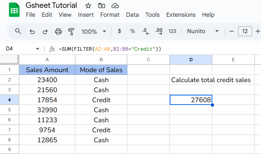Open the Data menu

point(132,15)
